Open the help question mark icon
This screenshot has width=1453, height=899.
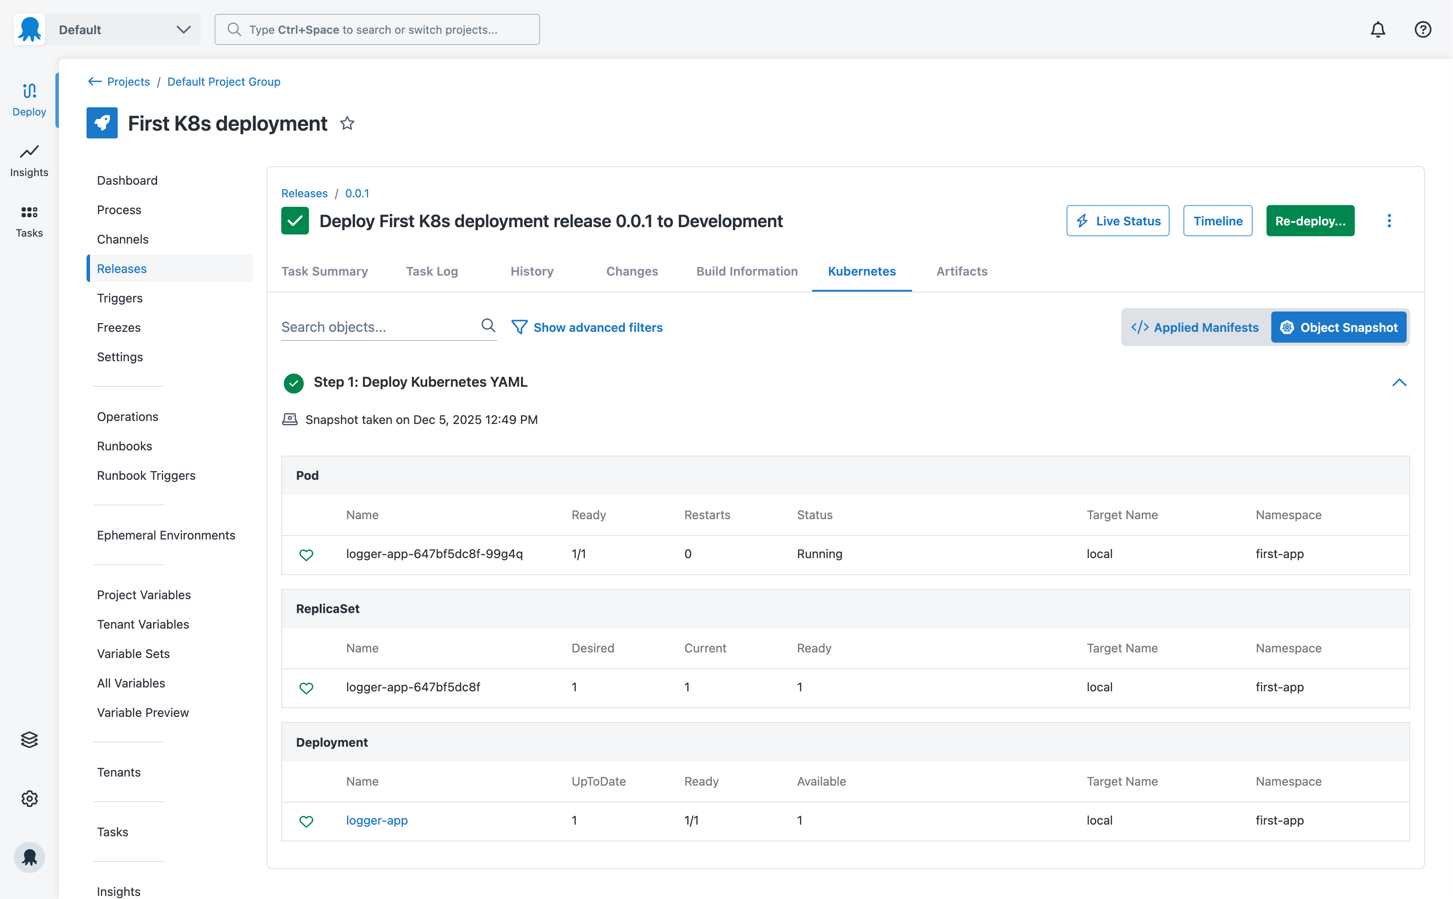coord(1422,29)
